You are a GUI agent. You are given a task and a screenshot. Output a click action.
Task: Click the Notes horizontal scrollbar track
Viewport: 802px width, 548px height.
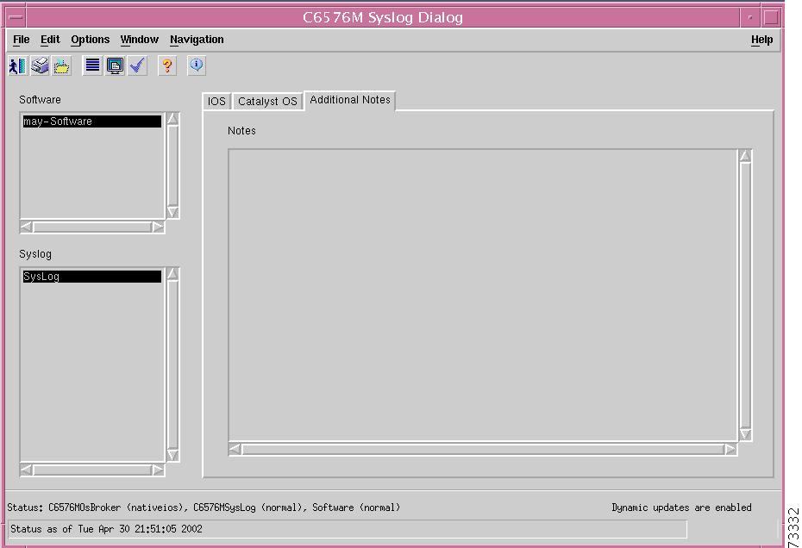pos(482,449)
